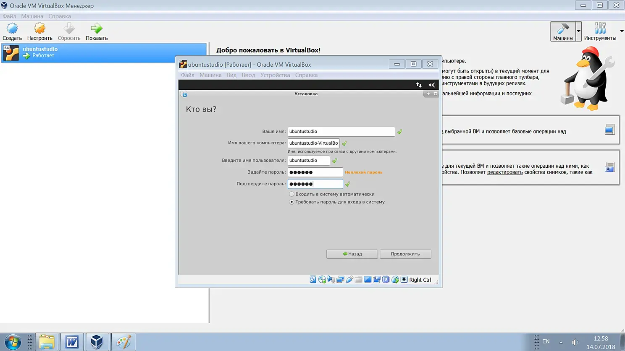Click the 'Right Ctrl' host key label
The height and width of the screenshot is (351, 625).
click(x=420, y=280)
